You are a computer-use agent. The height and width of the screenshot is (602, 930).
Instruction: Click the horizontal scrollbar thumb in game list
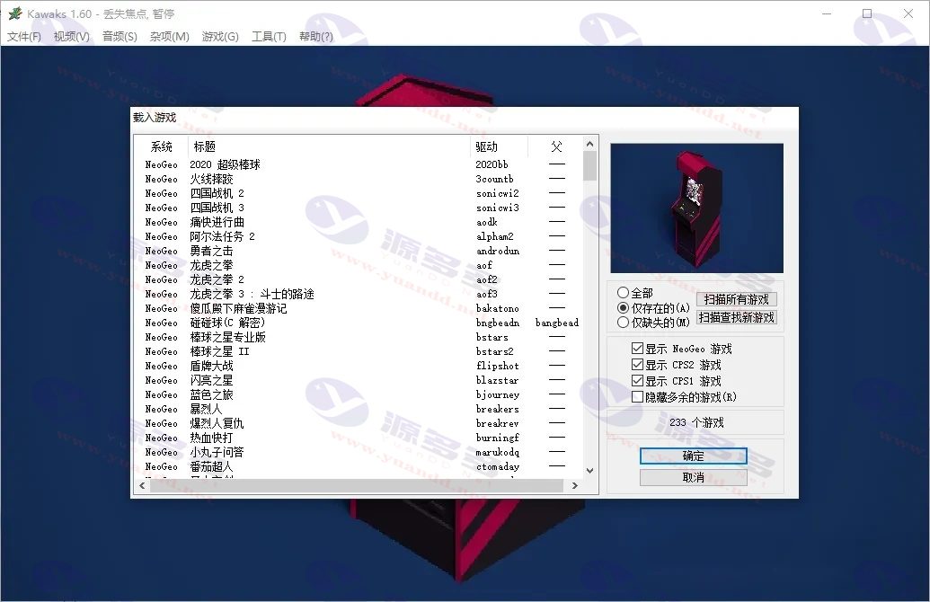coord(357,485)
